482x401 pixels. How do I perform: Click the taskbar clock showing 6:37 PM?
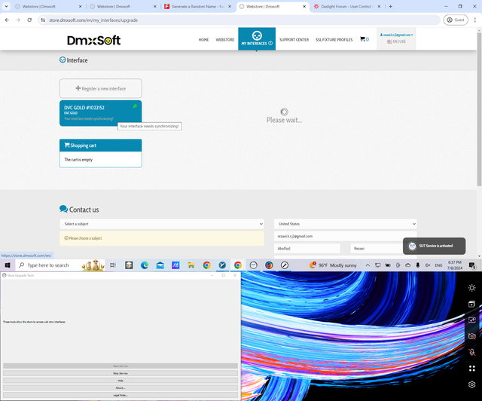455,265
